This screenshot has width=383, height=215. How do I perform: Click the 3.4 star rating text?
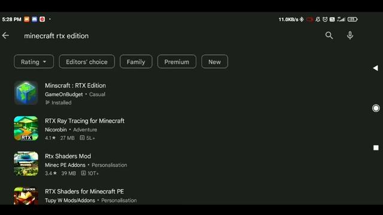tap(51, 173)
